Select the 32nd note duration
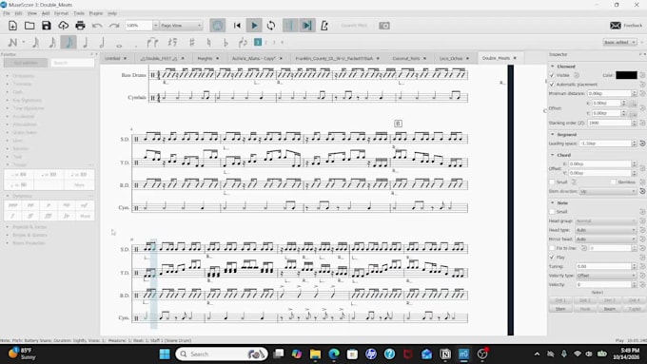The width and height of the screenshot is (647, 364). point(35,42)
